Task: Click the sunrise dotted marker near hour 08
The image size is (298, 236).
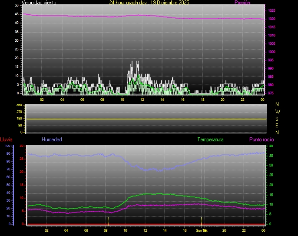Action: point(108,220)
